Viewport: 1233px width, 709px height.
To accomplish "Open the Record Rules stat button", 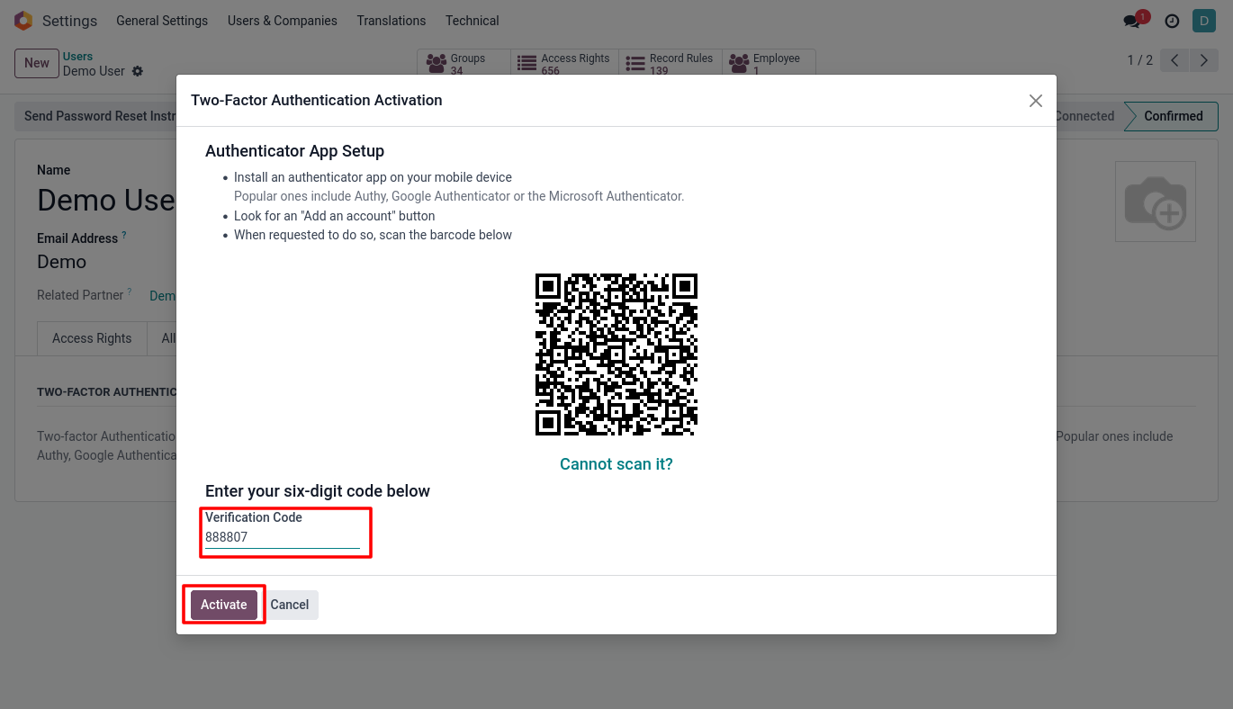I will tap(670, 63).
